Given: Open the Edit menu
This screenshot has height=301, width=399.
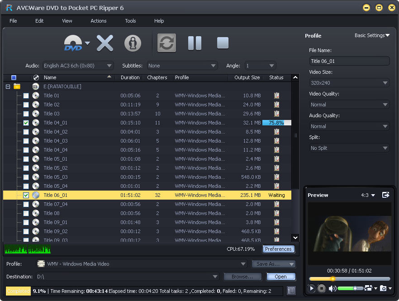Looking at the screenshot, I should tap(39, 21).
